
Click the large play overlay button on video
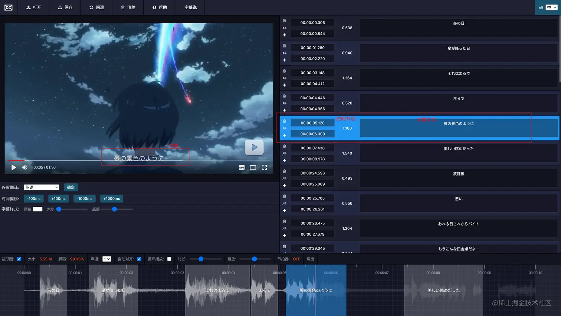[x=254, y=147]
